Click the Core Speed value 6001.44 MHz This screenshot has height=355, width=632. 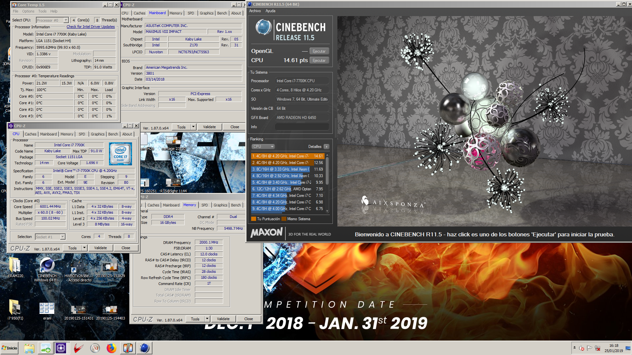pyautogui.click(x=50, y=206)
